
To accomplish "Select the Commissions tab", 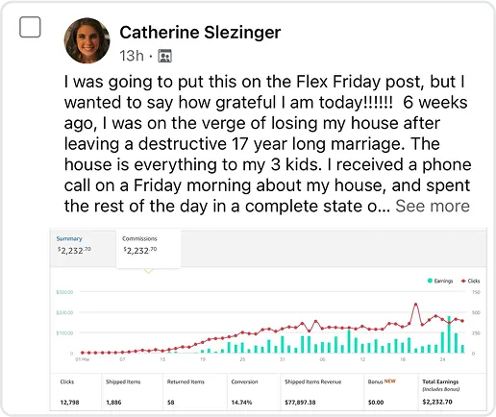I will (148, 248).
